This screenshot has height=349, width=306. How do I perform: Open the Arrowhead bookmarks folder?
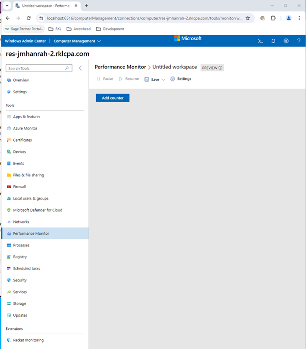point(78,29)
